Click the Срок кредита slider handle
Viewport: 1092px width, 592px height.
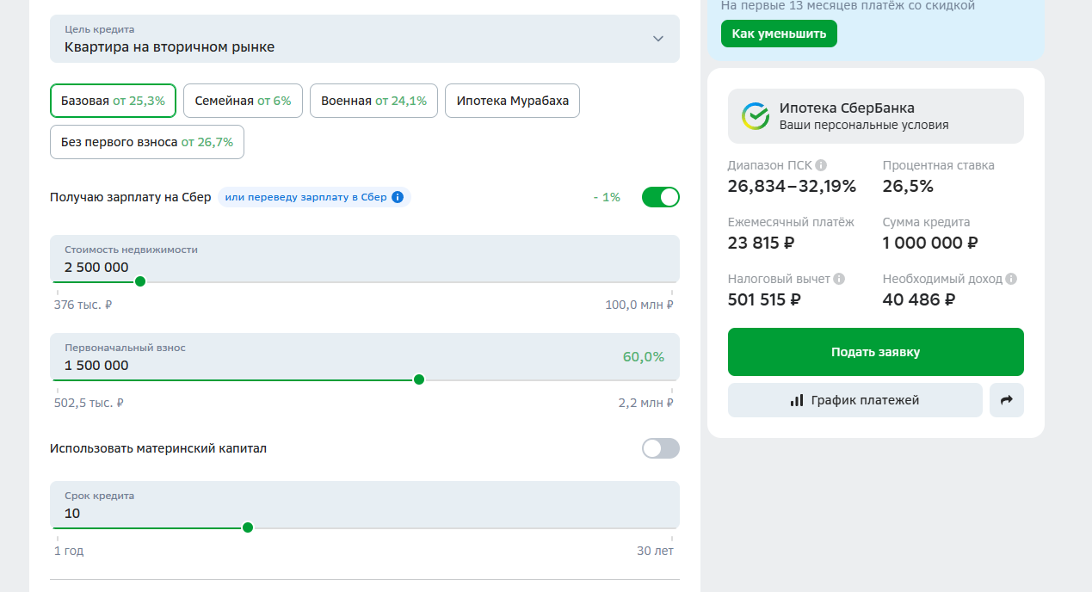(x=248, y=527)
